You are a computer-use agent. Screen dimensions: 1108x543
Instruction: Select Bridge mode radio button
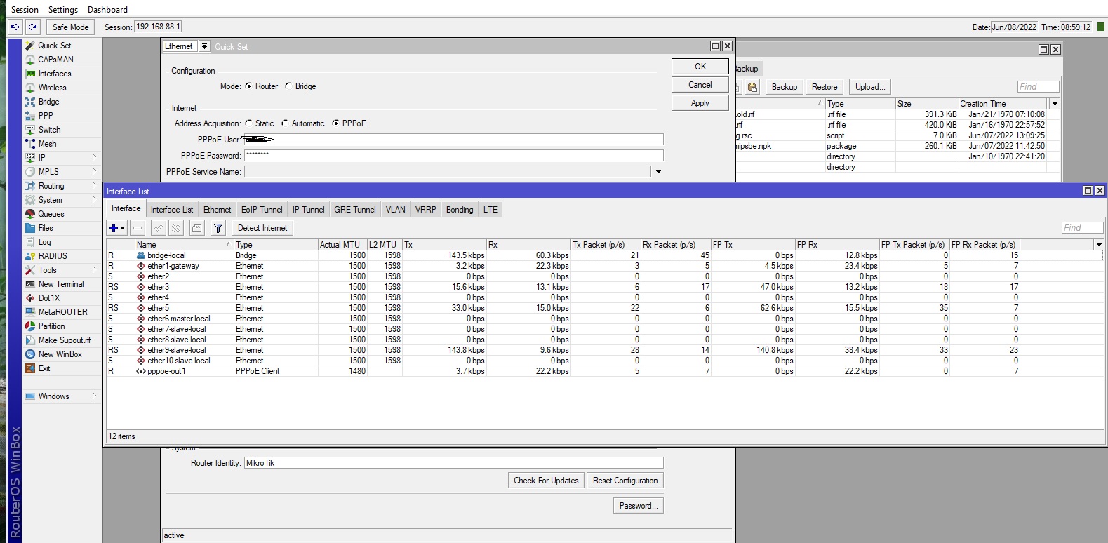tap(288, 86)
